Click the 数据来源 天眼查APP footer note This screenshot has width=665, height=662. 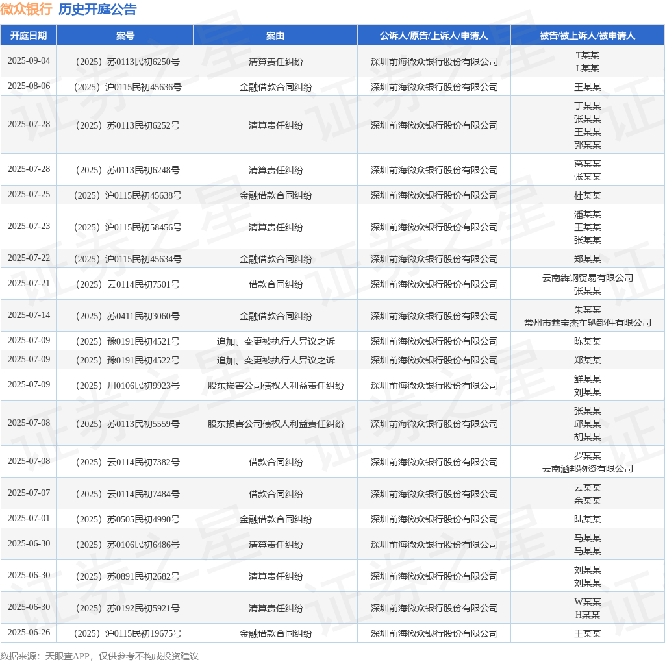[x=99, y=656]
